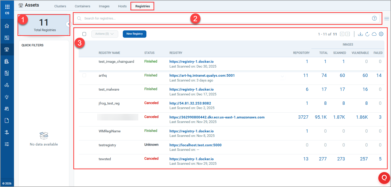
Task: Expand the arthq row chevron menu
Action: coord(282,76)
